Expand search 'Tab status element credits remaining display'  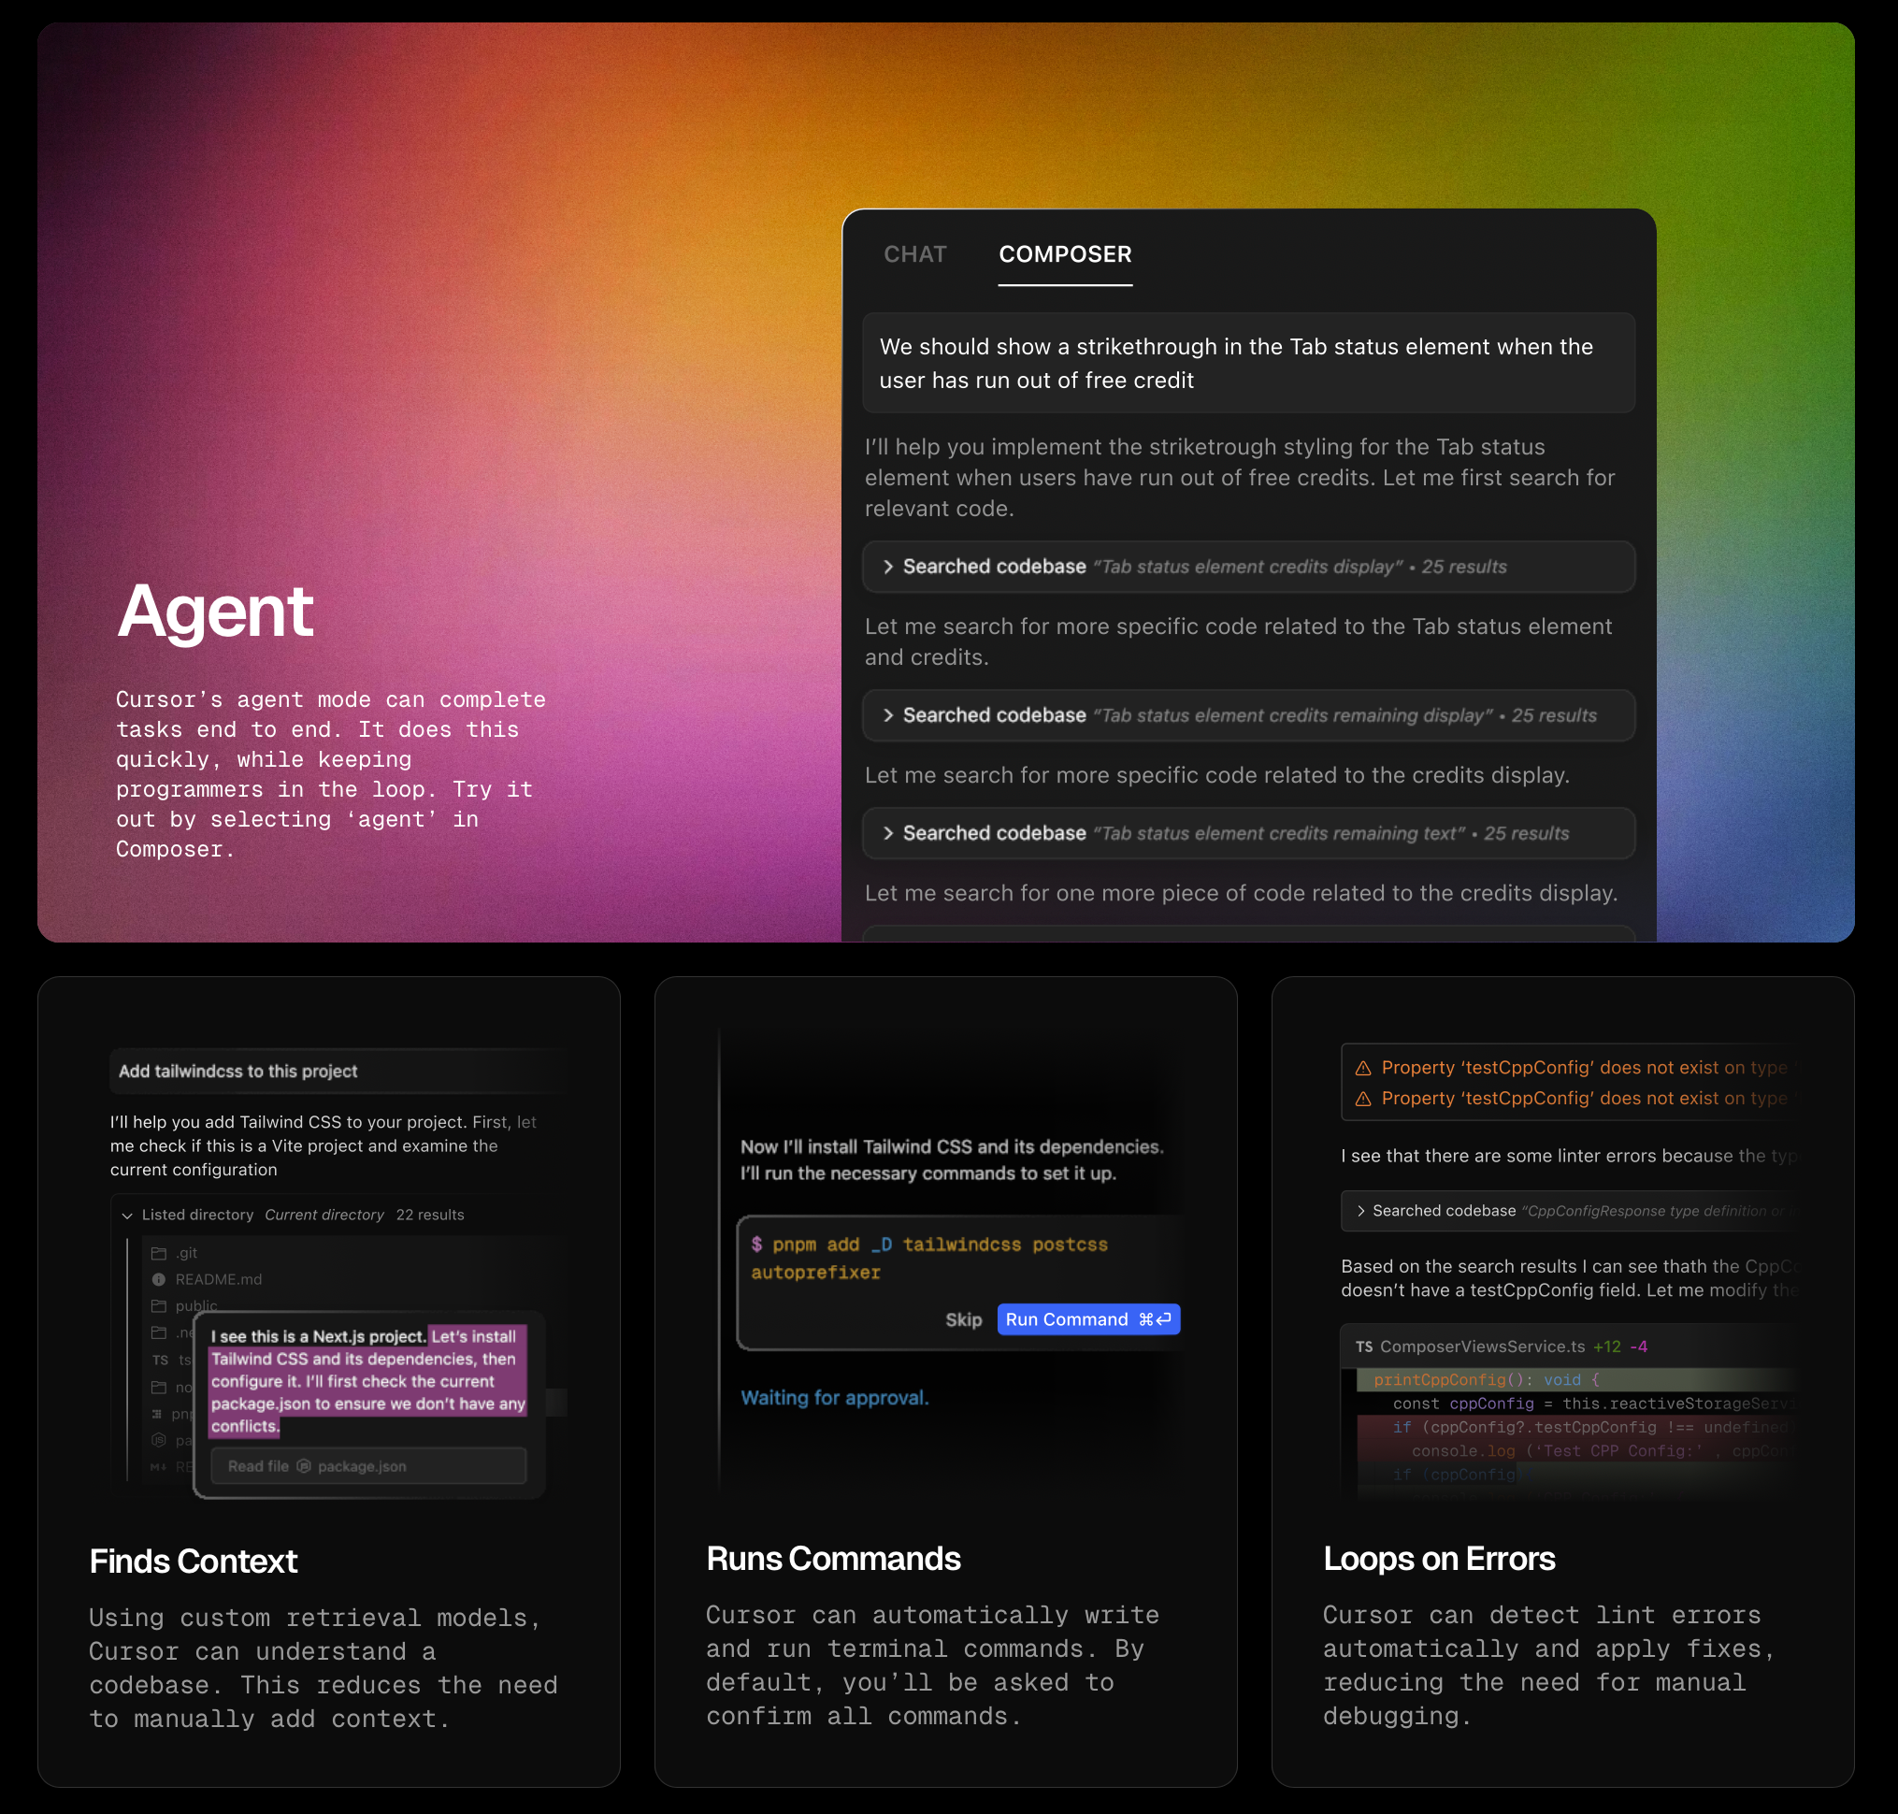click(x=1248, y=715)
